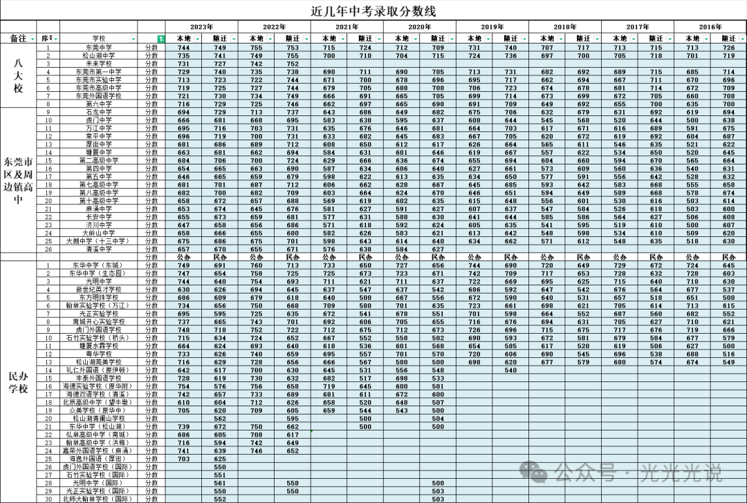Click the school name 东莞外国语学校
Screen dimensions: 747x503
[99, 95]
